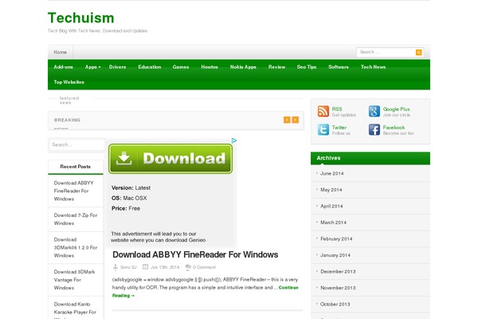Open the Software category
This screenshot has width=478, height=319.
click(339, 67)
